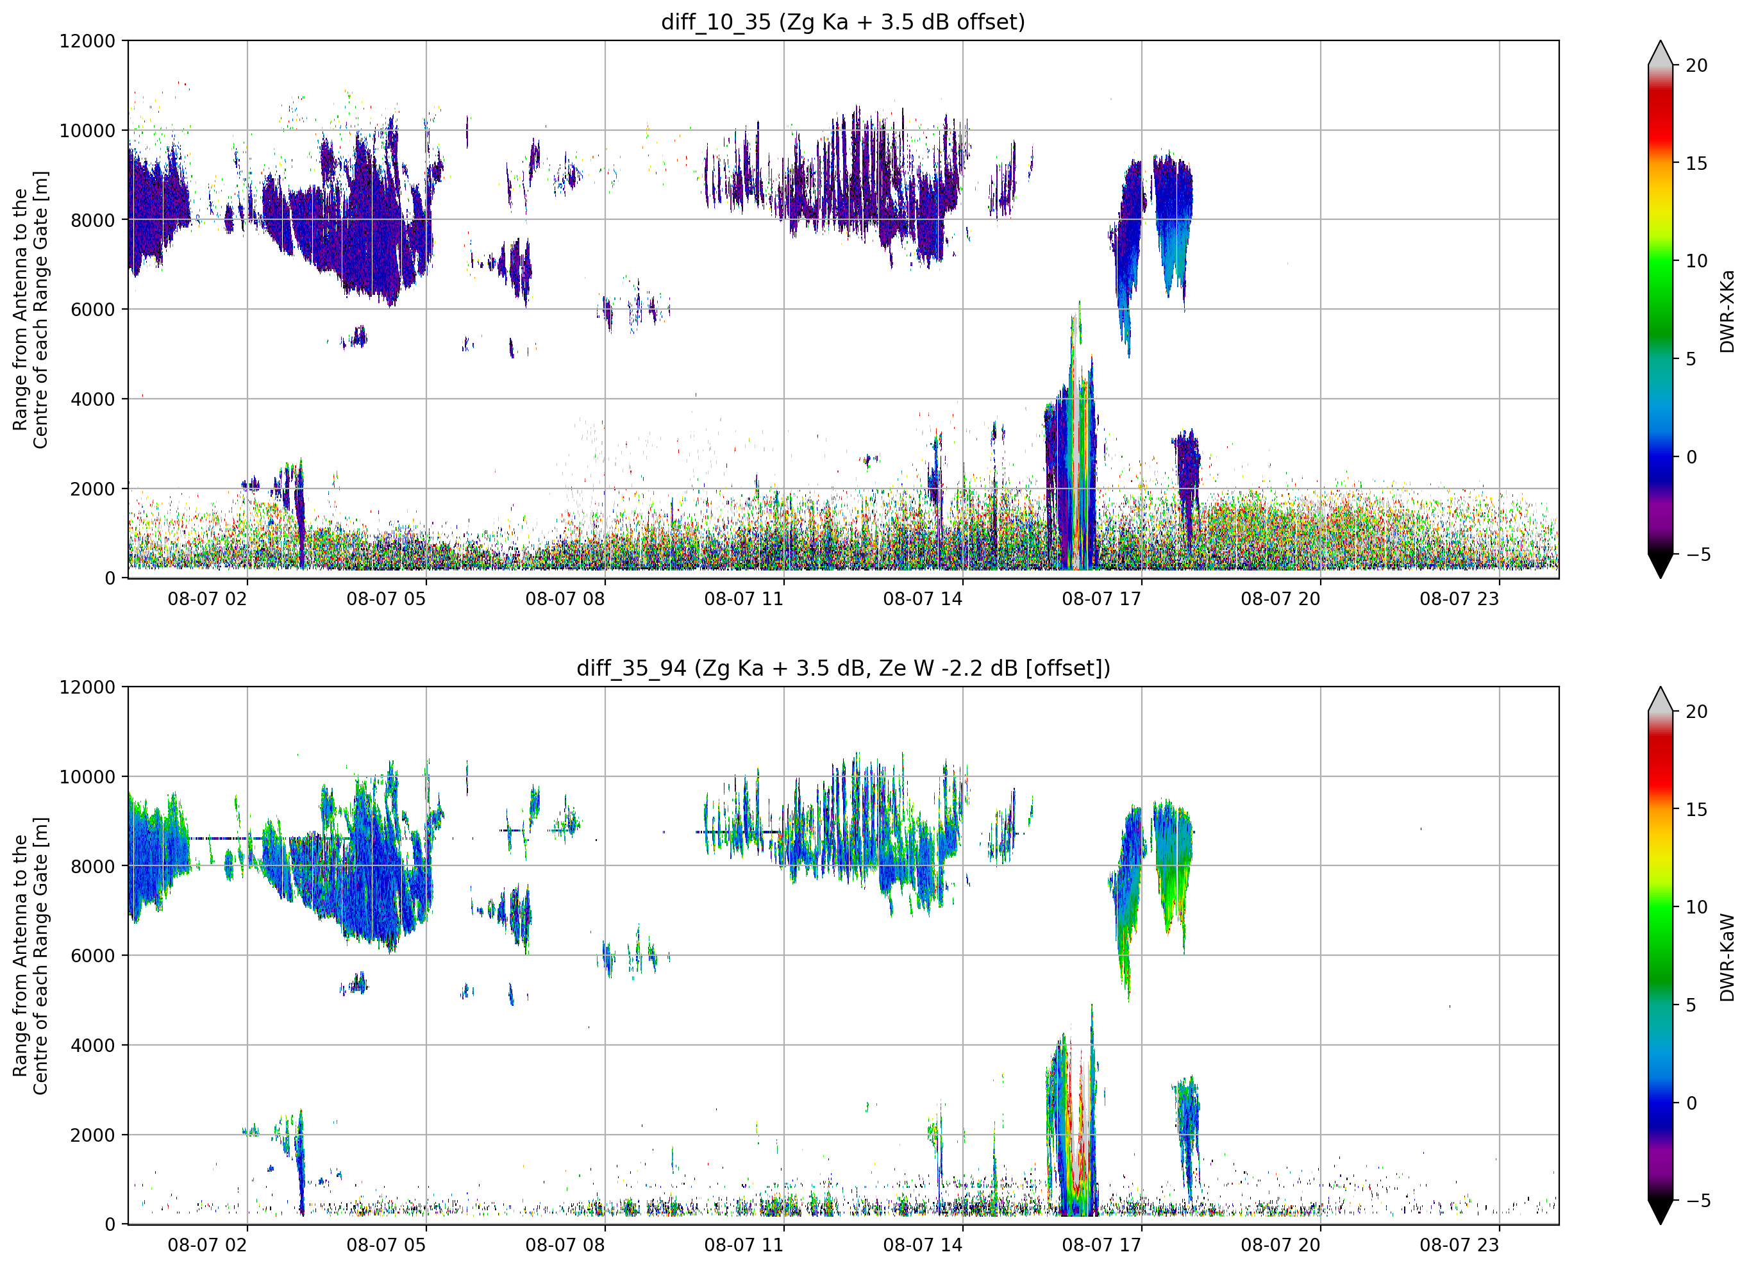Click top plot x-axis label 08-07 20

tap(1281, 599)
